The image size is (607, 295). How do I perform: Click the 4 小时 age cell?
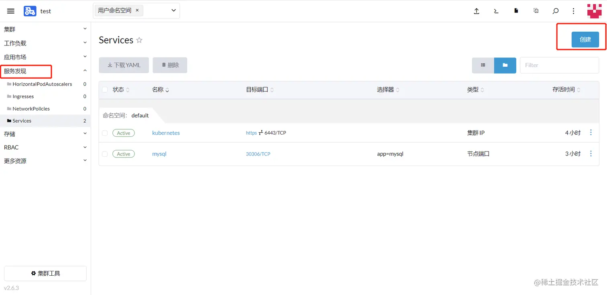tap(573, 133)
